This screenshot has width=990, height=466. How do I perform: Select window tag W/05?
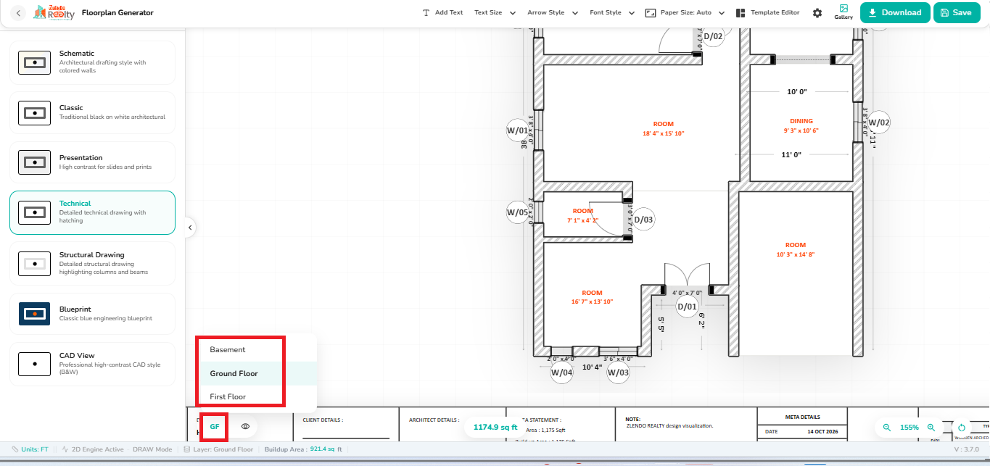(518, 212)
